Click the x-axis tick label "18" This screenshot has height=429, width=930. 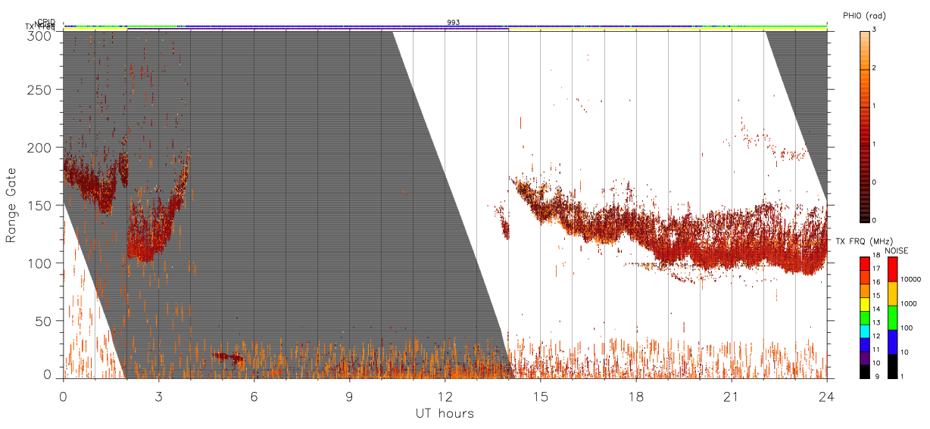click(636, 396)
